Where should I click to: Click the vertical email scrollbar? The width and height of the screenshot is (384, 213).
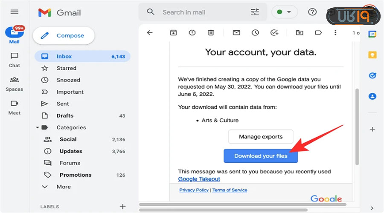coord(357,128)
